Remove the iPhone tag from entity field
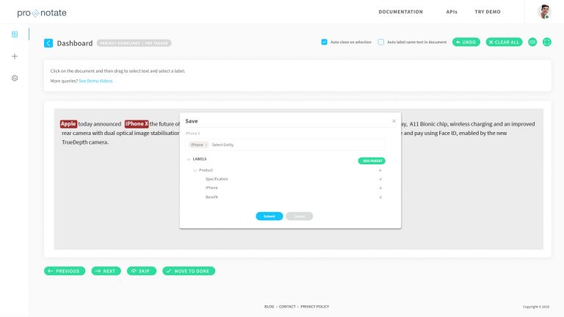This screenshot has width=564, height=317. [206, 145]
